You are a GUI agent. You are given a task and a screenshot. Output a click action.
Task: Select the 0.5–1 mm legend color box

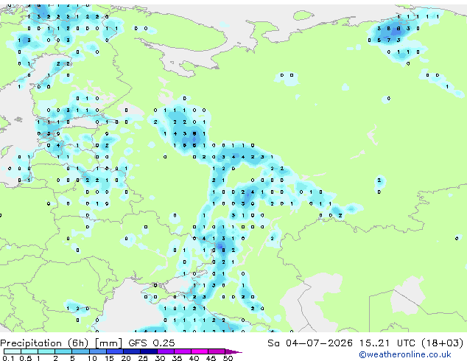click(x=29, y=351)
